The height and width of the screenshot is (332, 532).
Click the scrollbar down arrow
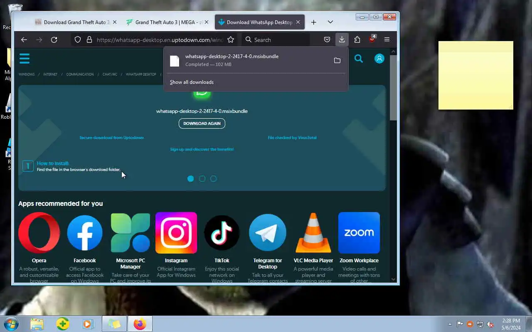pos(393,279)
